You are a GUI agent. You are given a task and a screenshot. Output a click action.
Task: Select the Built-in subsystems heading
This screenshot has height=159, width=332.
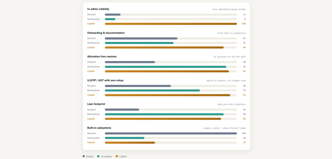[99, 128]
